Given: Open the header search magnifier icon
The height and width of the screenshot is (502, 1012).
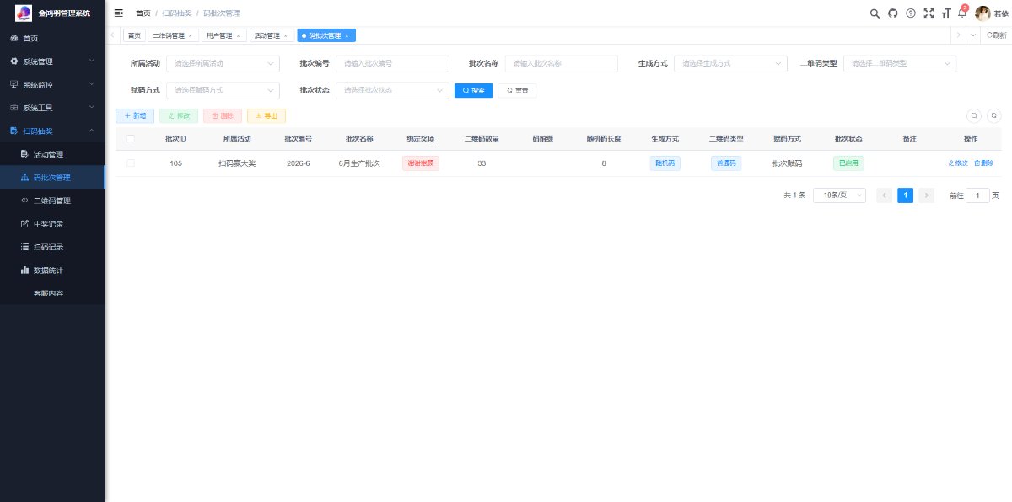Looking at the screenshot, I should click(x=875, y=13).
